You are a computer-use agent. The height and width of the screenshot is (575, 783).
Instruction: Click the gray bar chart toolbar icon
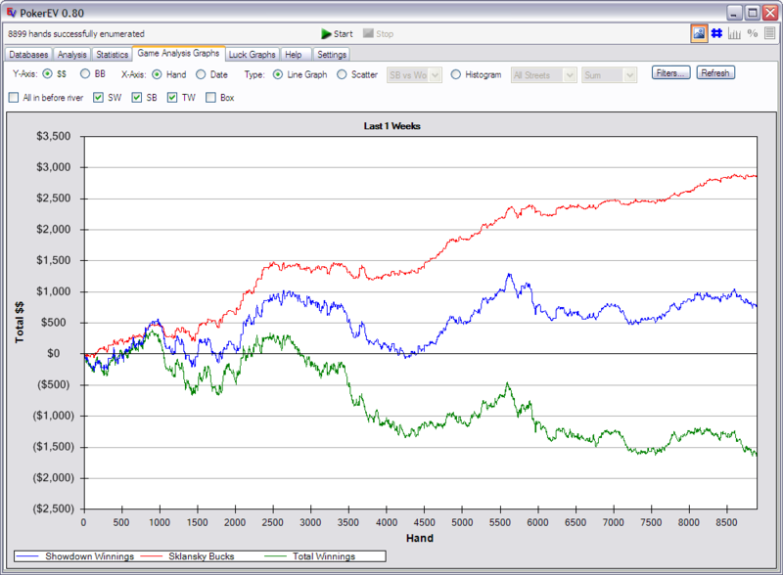(734, 33)
